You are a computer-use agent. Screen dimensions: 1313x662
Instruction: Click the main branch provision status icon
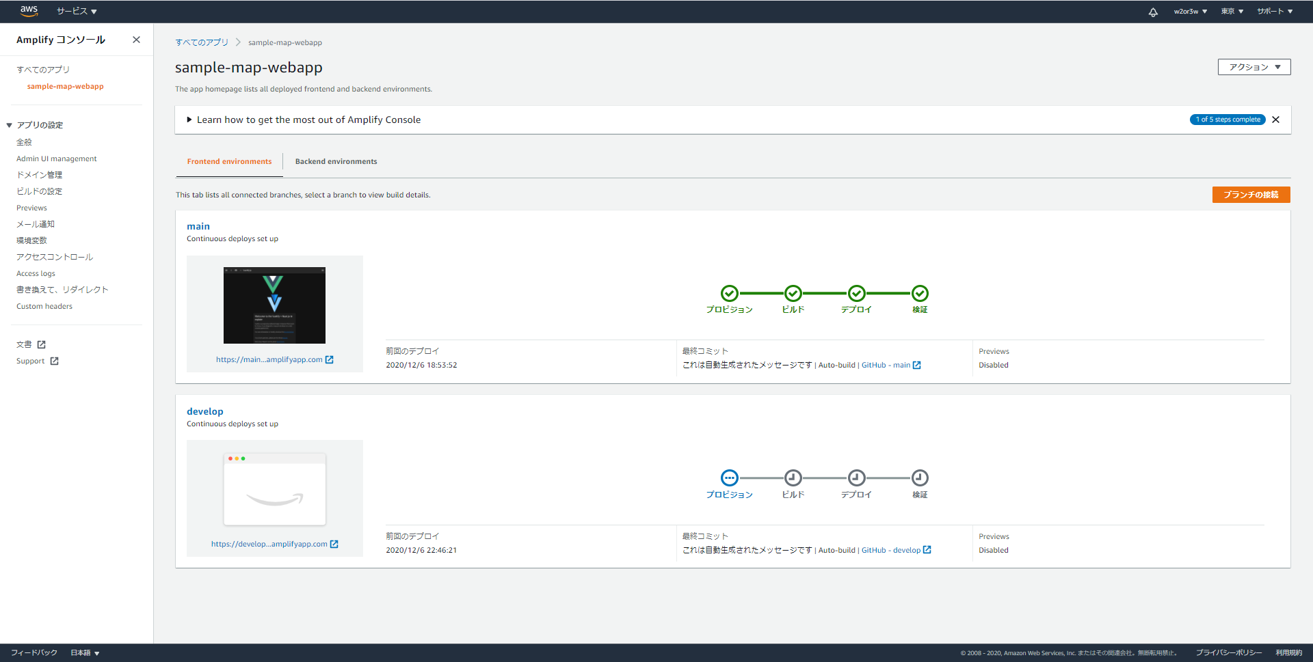[x=730, y=293]
